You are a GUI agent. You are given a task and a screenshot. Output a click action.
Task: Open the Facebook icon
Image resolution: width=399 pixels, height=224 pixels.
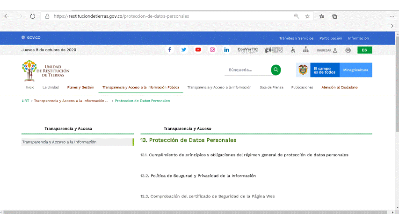click(x=170, y=50)
